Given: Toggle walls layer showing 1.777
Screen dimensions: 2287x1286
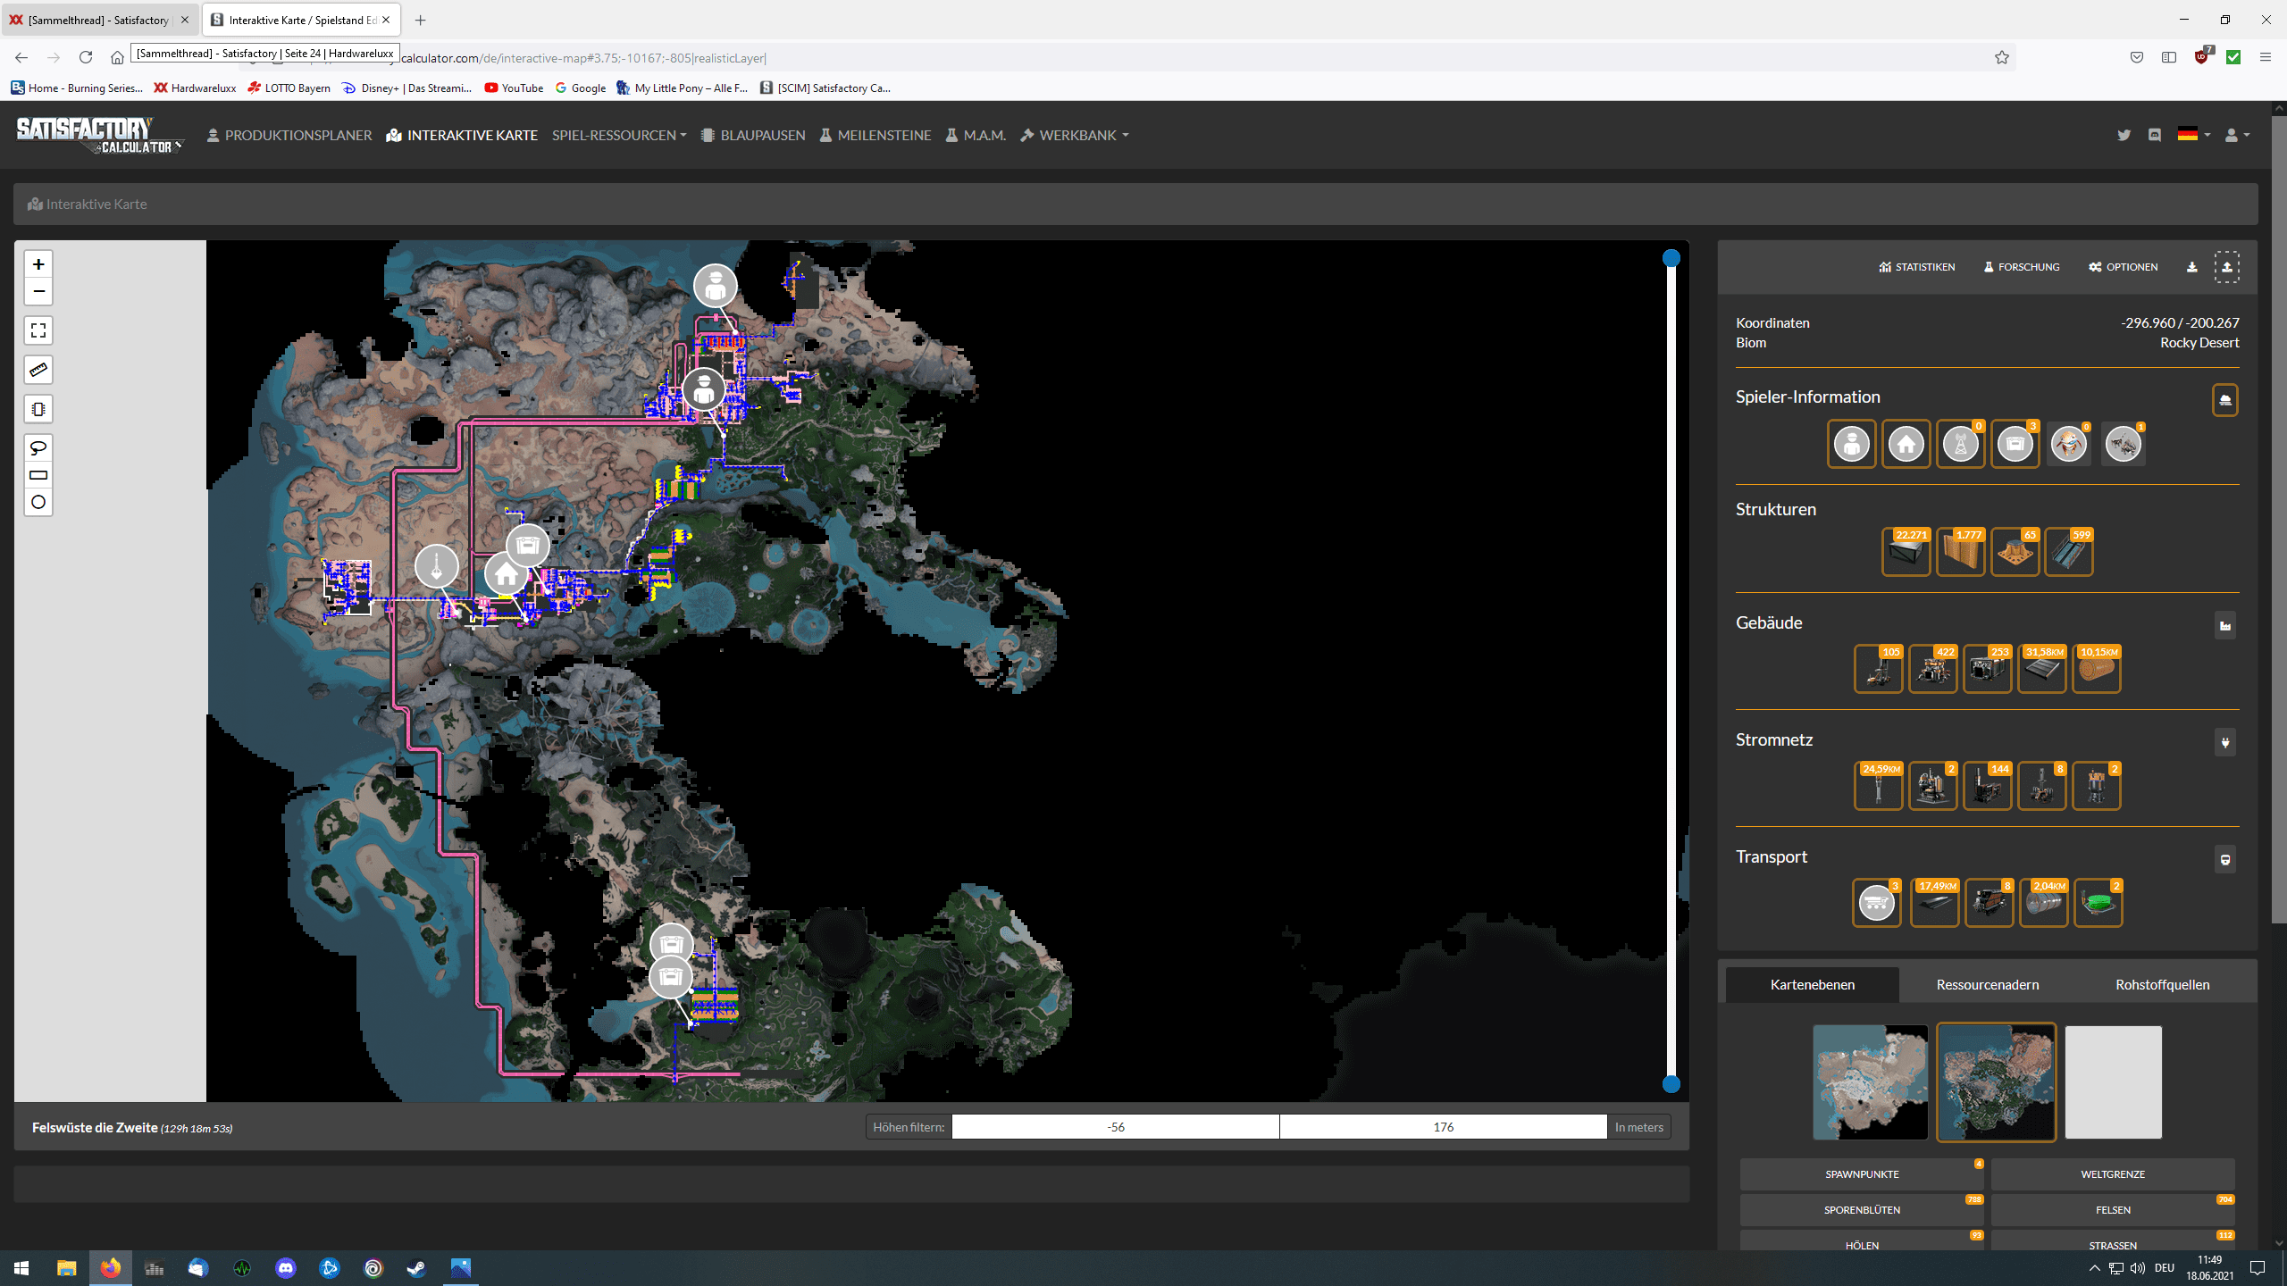Looking at the screenshot, I should tap(1961, 552).
